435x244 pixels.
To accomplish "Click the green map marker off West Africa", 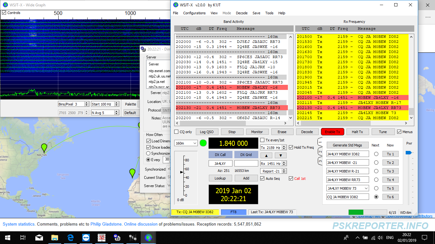I will [x=132, y=173].
